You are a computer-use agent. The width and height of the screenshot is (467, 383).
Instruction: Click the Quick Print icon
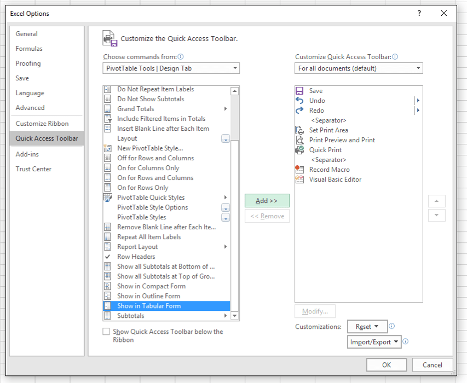point(299,149)
